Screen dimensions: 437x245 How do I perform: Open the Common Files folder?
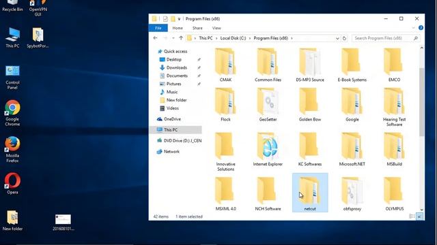point(268,65)
